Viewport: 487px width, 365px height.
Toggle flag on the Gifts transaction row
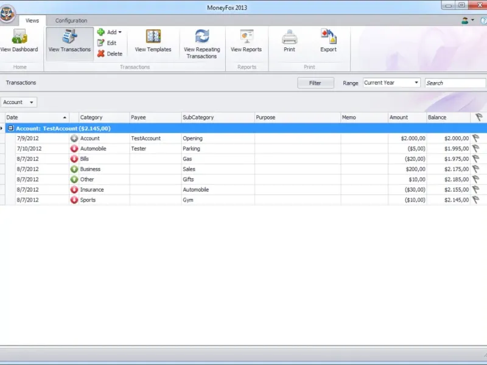[x=475, y=179]
